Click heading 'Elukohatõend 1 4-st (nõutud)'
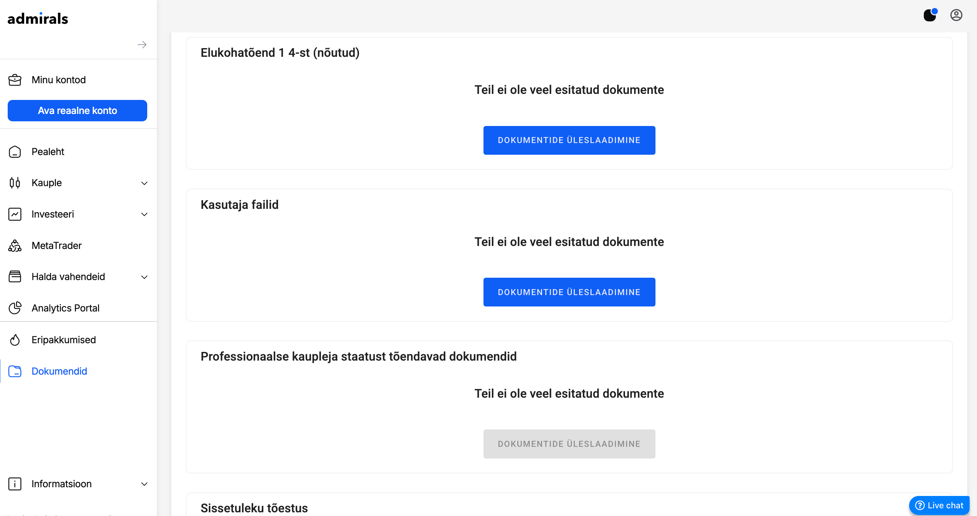 click(280, 53)
